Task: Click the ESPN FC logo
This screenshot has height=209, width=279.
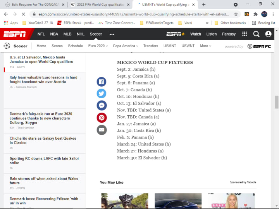Action: (259, 46)
